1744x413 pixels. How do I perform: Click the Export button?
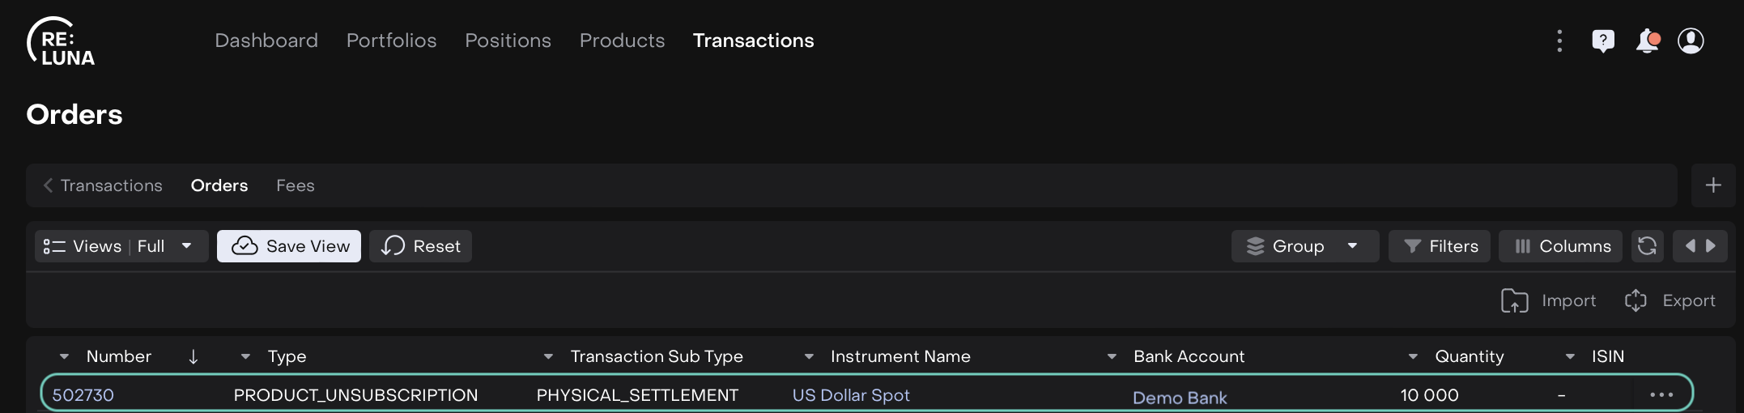point(1670,300)
